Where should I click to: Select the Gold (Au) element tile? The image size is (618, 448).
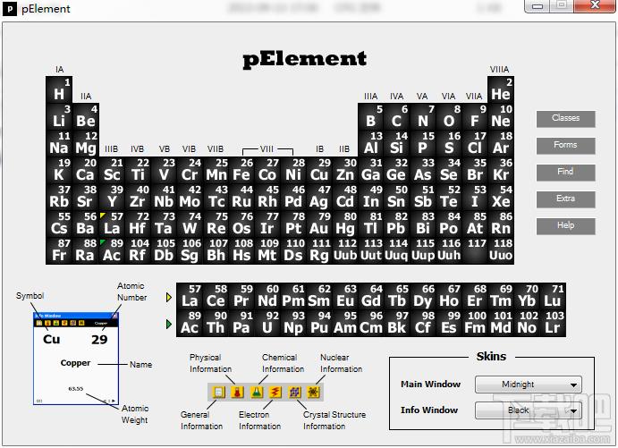[319, 224]
